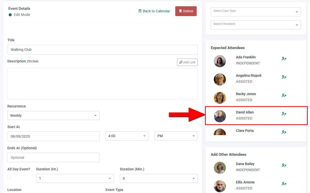310x193 pixels.
Task: Click Ada Franklin's profile photo
Action: click(220, 61)
